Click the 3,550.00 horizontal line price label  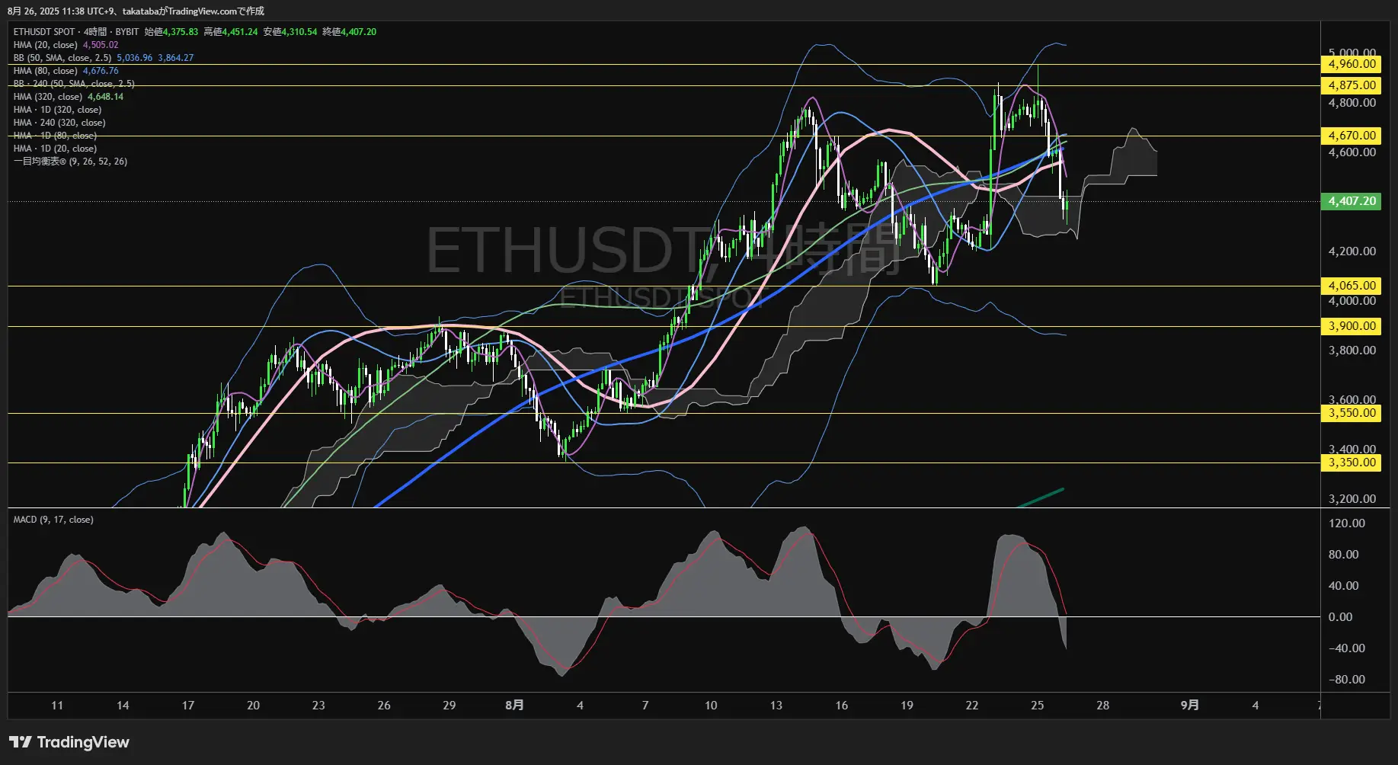pos(1351,413)
